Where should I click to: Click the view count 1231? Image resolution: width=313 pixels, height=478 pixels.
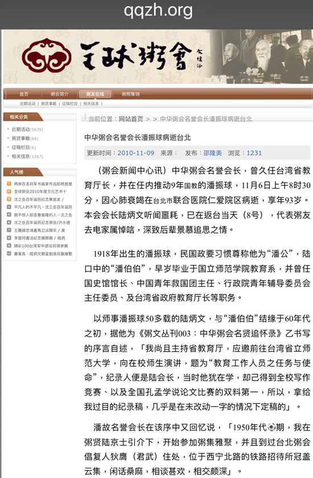tap(254, 153)
